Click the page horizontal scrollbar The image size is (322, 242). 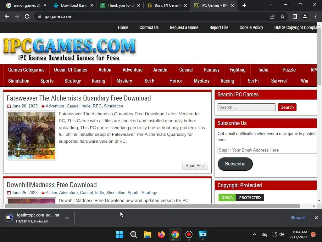click(x=153, y=206)
